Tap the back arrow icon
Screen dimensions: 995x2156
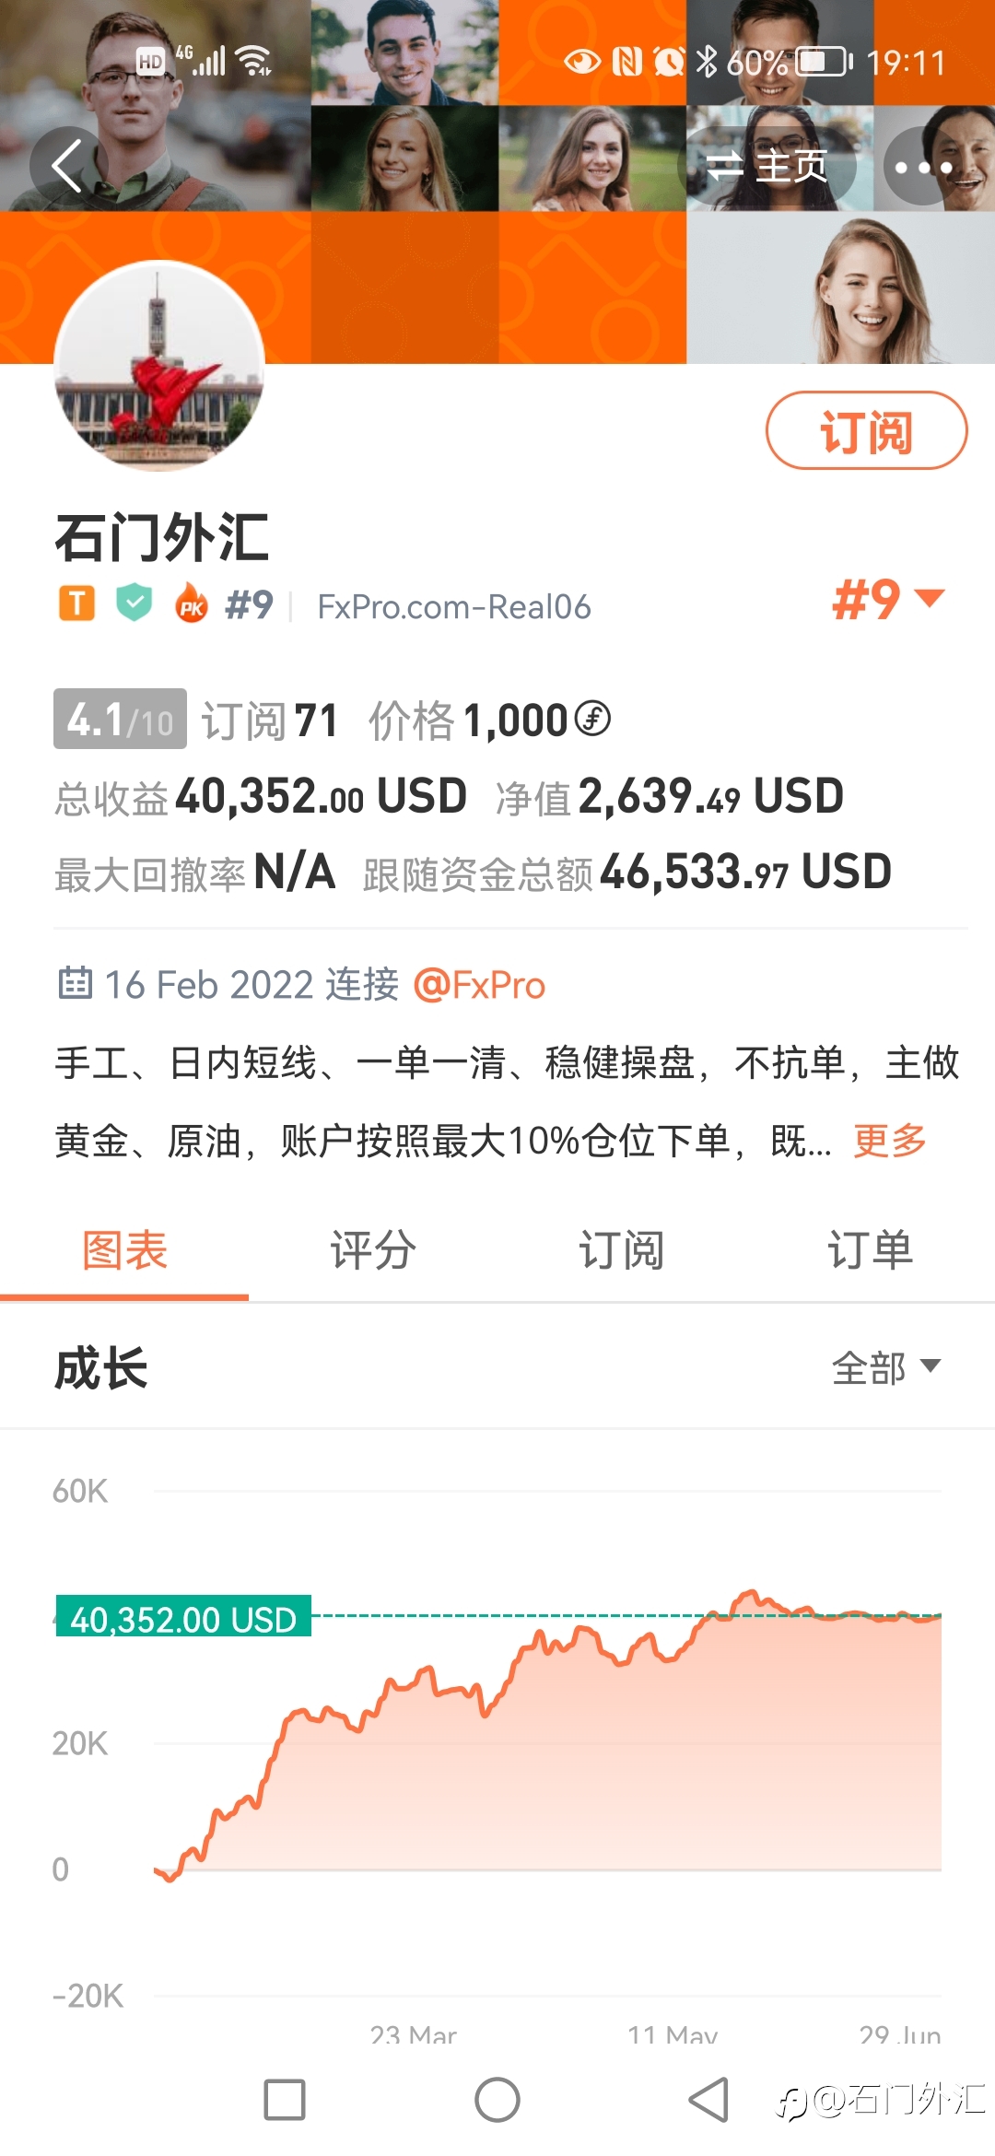pyautogui.click(x=67, y=166)
